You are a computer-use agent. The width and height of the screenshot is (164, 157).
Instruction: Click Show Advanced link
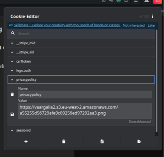pos(140,122)
